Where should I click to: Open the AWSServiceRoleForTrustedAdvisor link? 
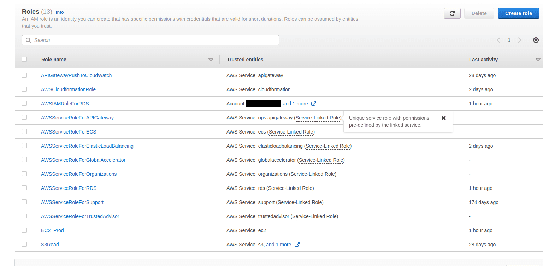point(80,216)
